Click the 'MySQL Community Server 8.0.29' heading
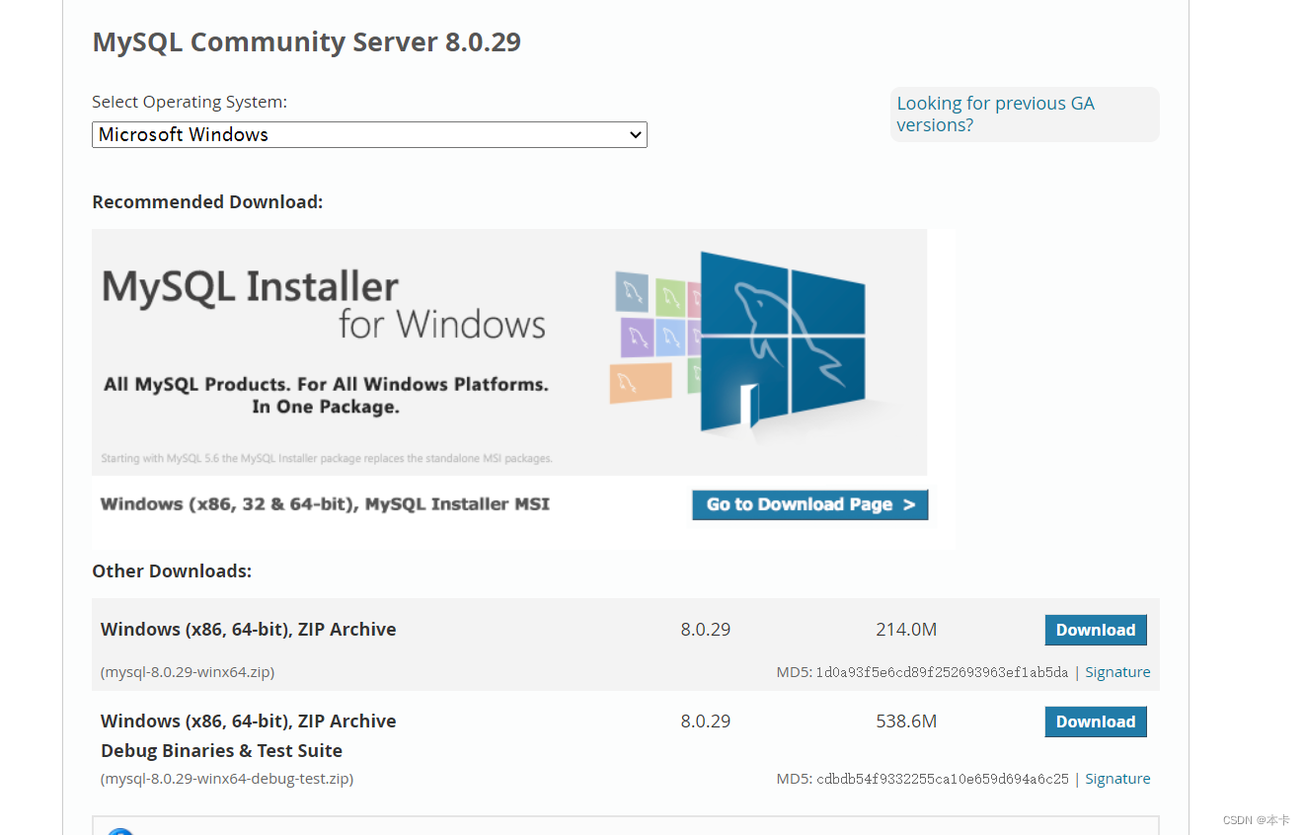1305x835 pixels. click(x=306, y=42)
